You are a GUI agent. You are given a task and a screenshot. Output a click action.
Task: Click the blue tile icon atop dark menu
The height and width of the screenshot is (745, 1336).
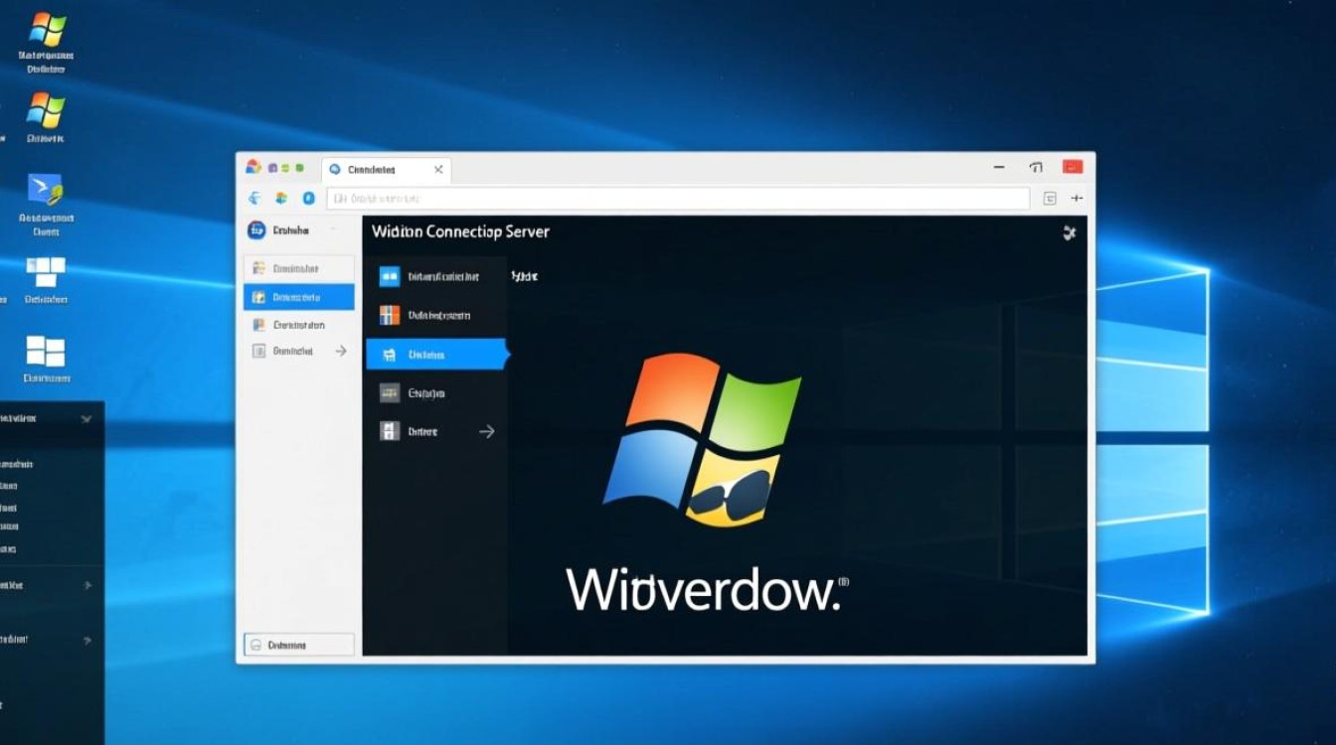coord(390,277)
